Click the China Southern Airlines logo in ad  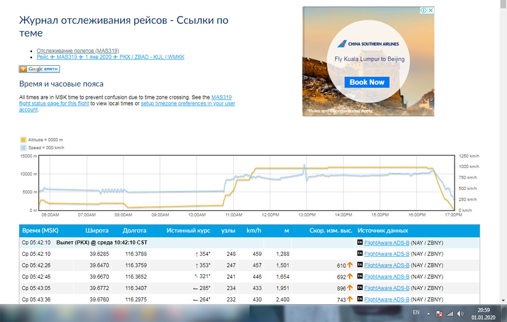point(368,44)
